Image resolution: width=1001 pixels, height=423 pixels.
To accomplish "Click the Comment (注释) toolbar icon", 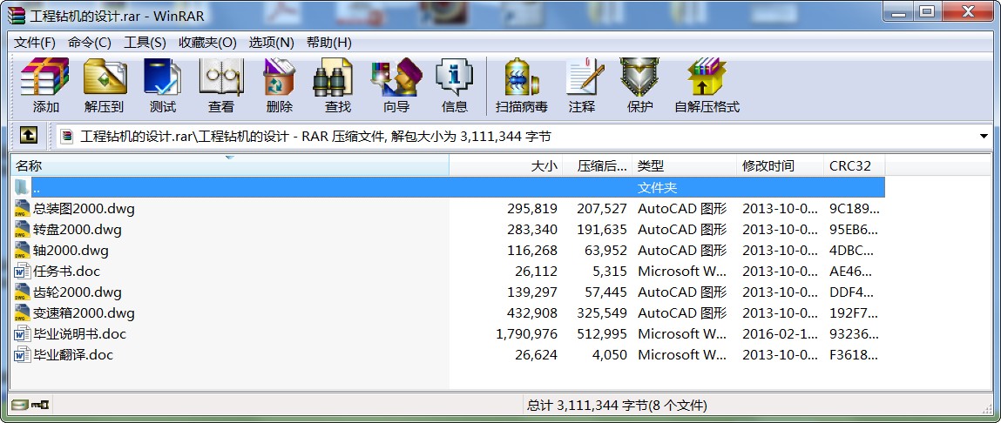I will [x=585, y=77].
